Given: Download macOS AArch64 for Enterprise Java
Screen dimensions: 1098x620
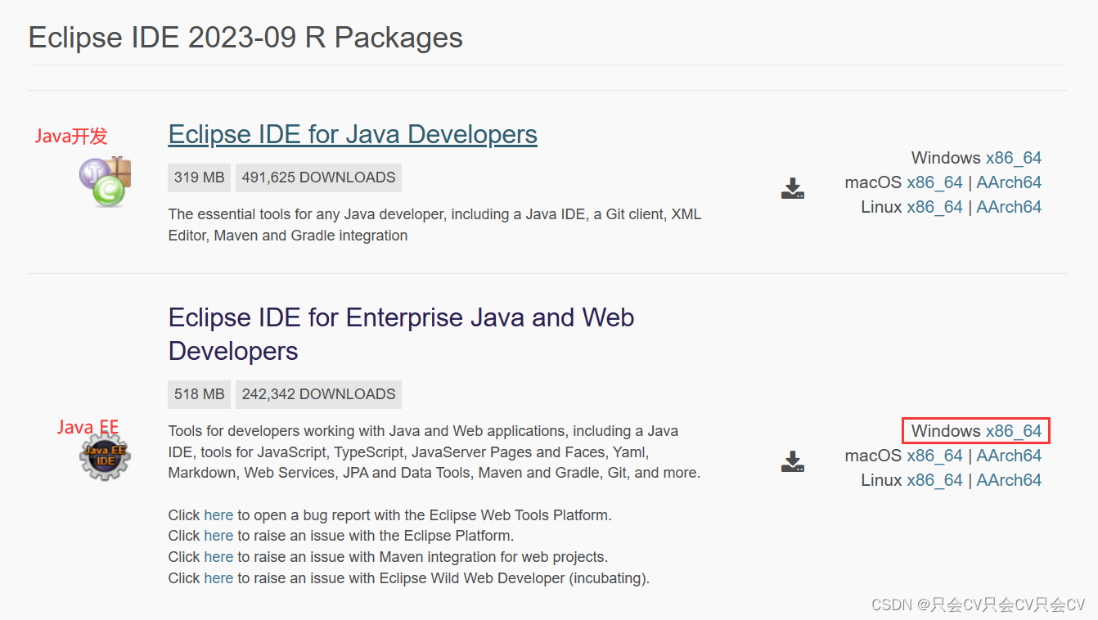Looking at the screenshot, I should (x=1009, y=456).
